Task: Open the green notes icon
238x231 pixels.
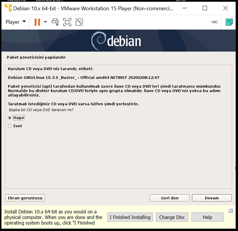Action: point(229,22)
